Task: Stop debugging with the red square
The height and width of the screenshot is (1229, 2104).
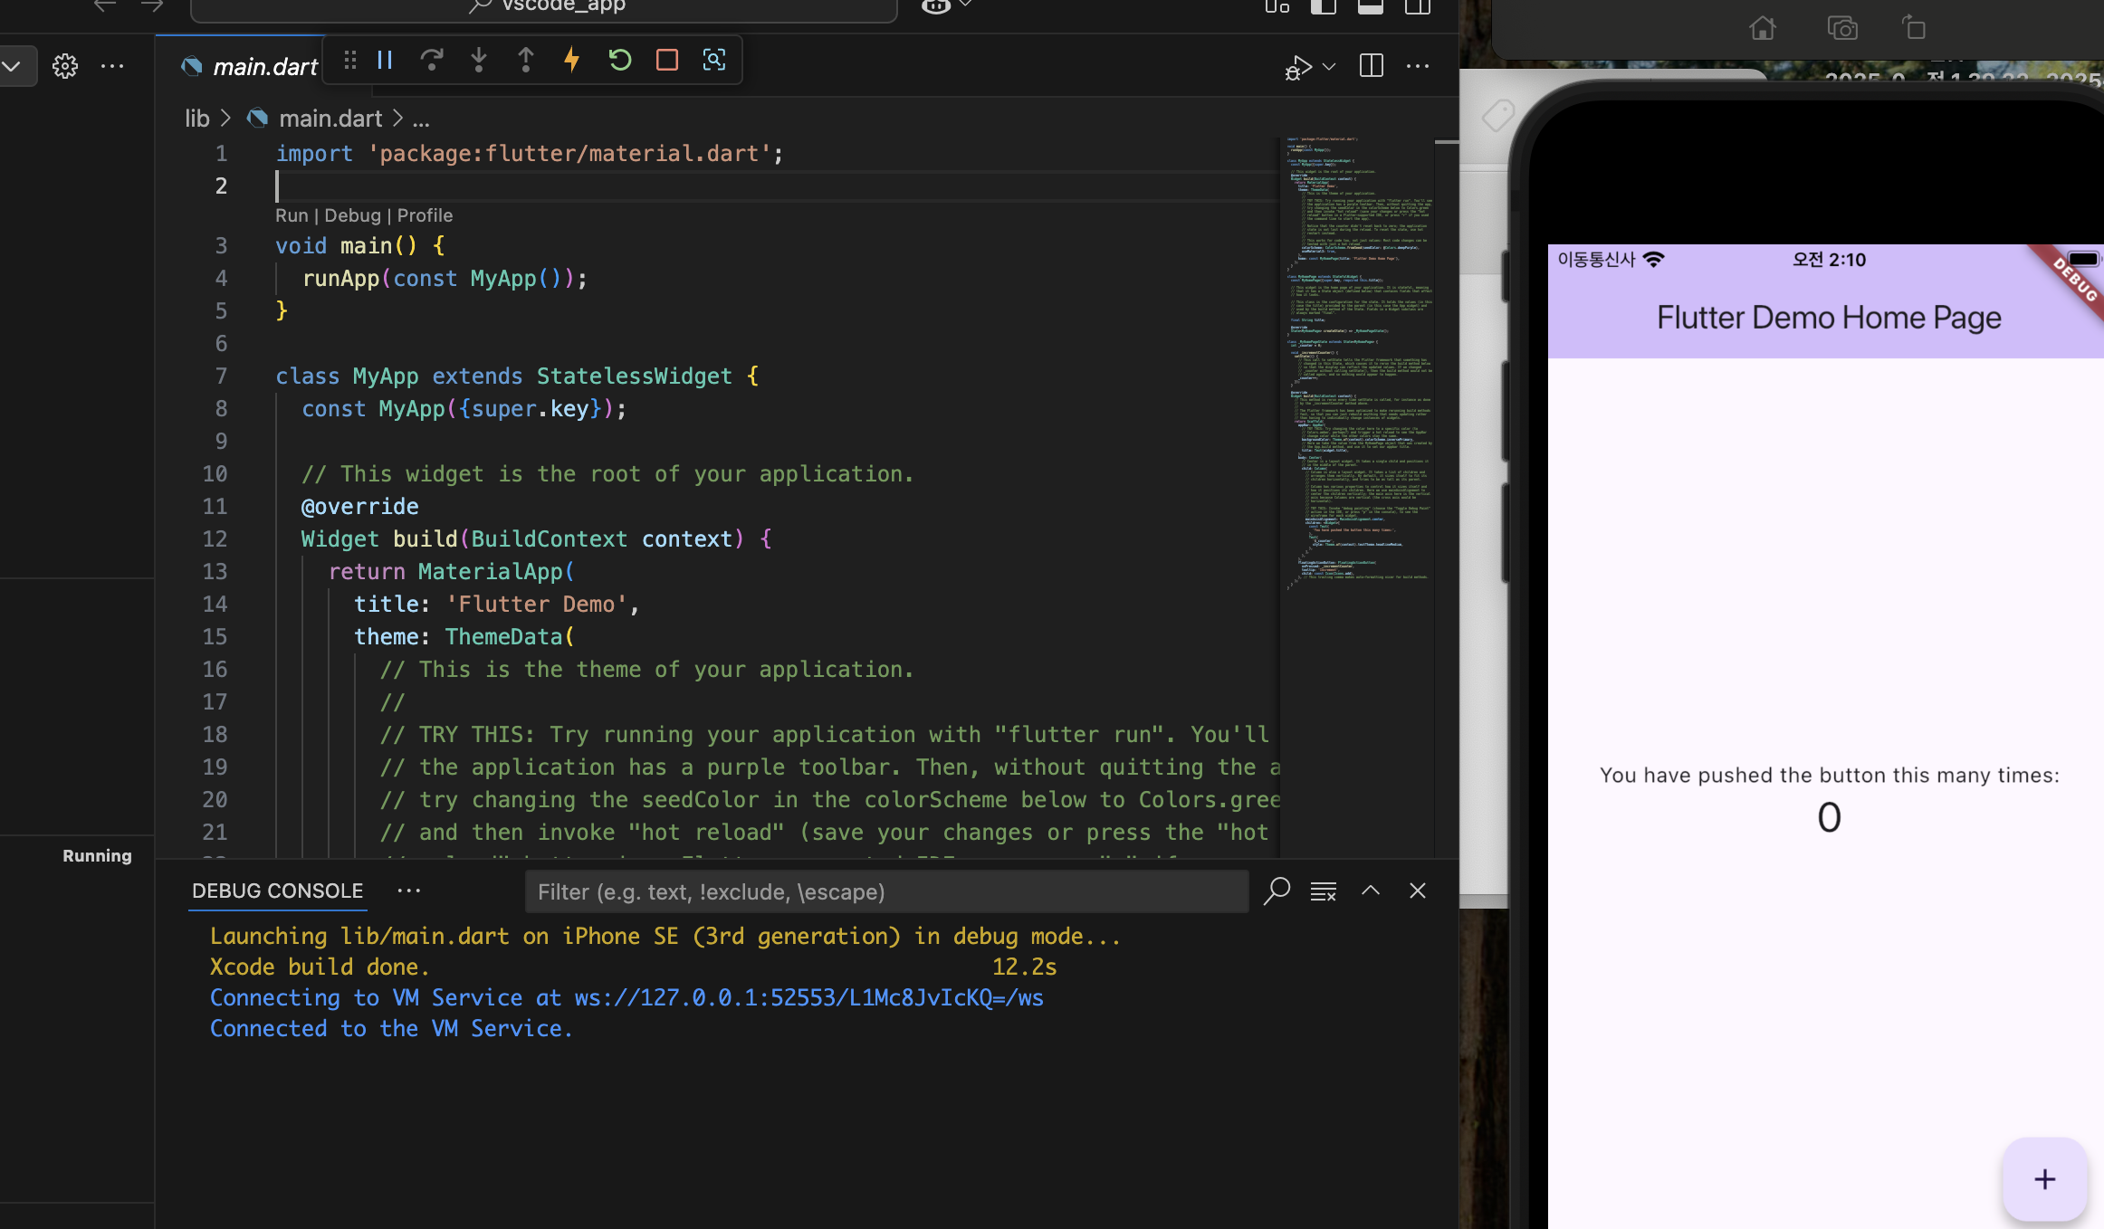Action: 667,61
